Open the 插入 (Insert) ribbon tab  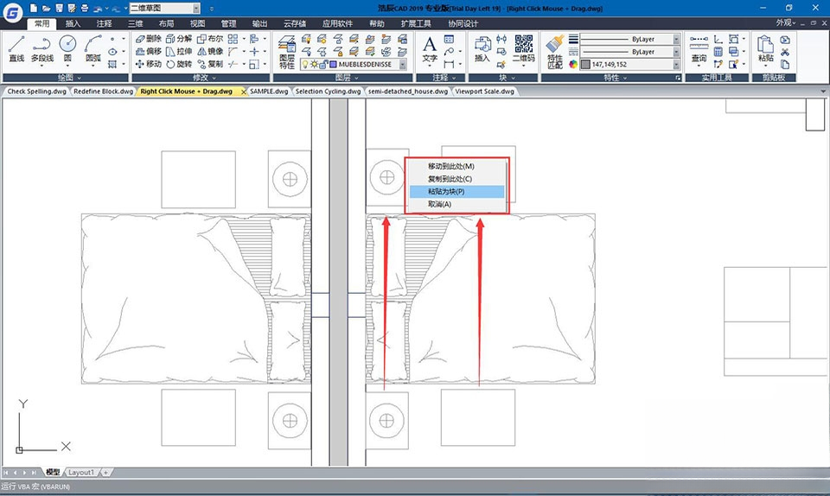tap(73, 24)
